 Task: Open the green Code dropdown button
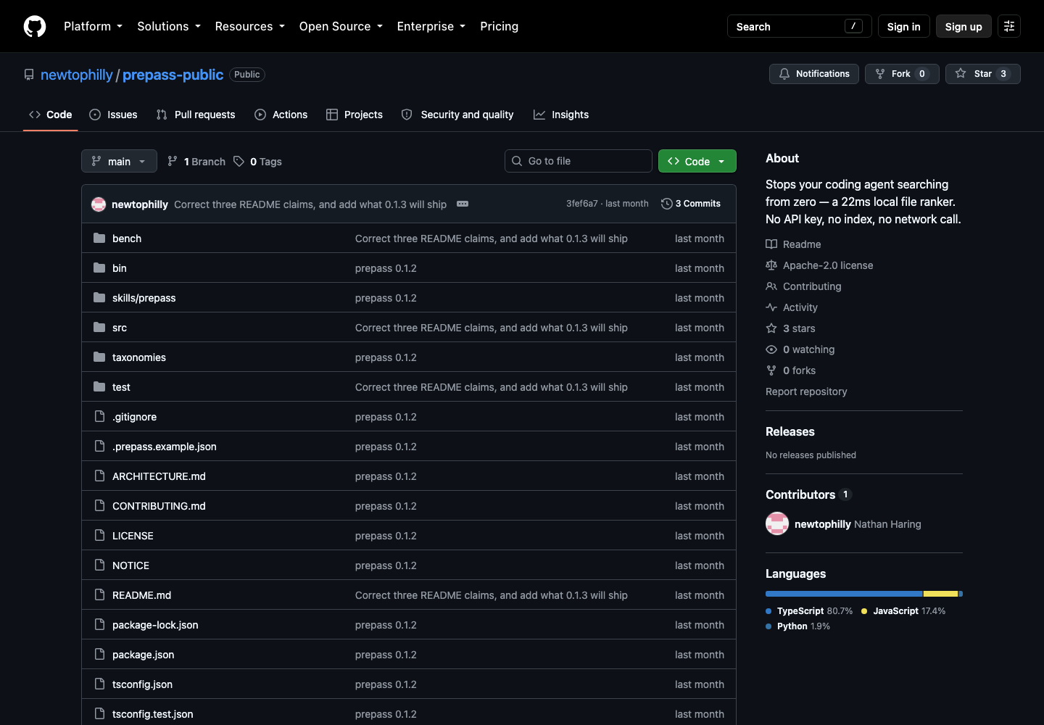(697, 161)
